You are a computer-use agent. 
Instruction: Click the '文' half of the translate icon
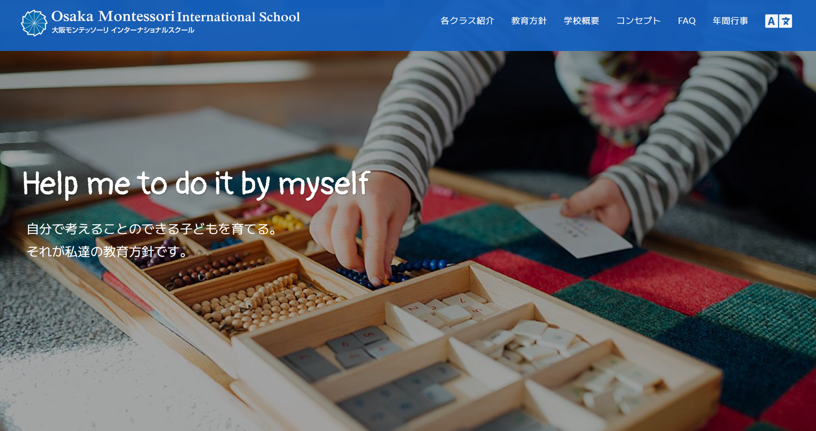click(786, 21)
